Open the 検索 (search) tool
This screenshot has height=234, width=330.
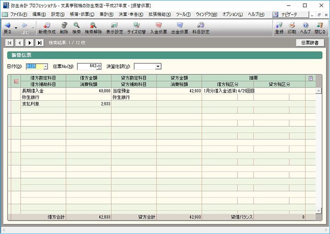(x=76, y=27)
